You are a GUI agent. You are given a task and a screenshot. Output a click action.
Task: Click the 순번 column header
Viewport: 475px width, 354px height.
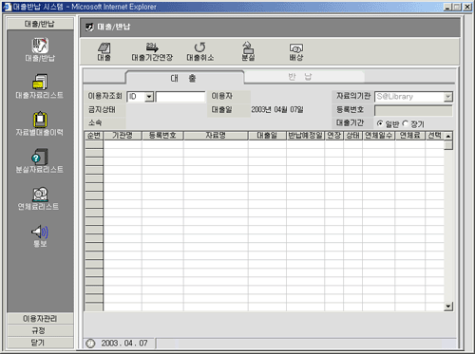(x=94, y=136)
